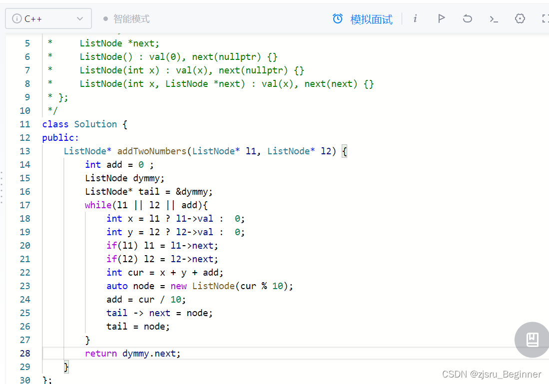The height and width of the screenshot is (384, 549).
Task: Click the info icon beside C++
Action: [16, 18]
